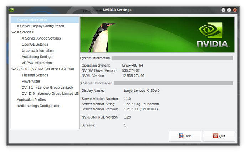This screenshot has height=152, width=246.
Task: Collapse the GPU 0 tree arrow
Action: pyautogui.click(x=14, y=69)
